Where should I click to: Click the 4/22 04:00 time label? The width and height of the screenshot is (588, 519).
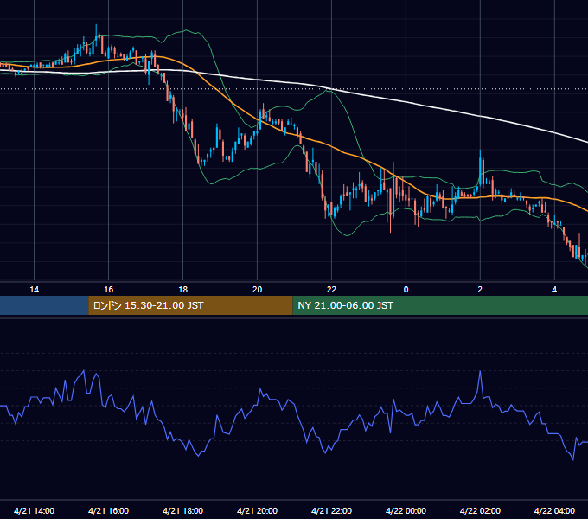(554, 510)
